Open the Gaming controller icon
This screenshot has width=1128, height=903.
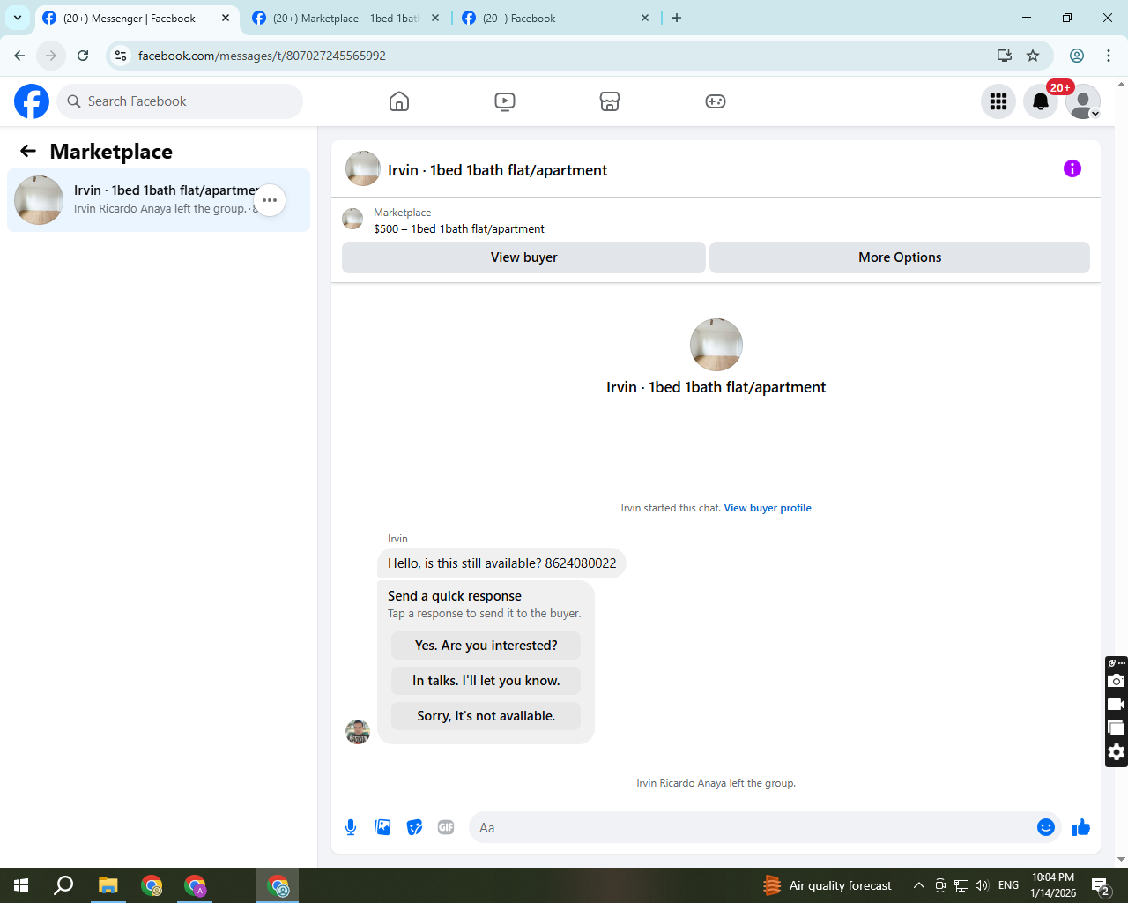716,101
